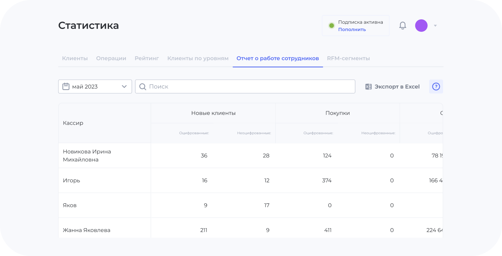Open the Операции tab
The image size is (502, 256).
[x=111, y=59]
